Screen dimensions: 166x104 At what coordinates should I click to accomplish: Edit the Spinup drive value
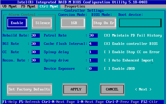pyautogui.click(x=94, y=60)
